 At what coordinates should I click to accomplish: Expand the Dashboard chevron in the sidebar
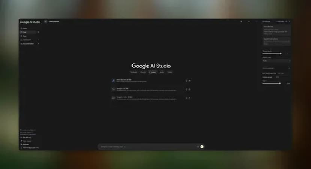coord(38,40)
